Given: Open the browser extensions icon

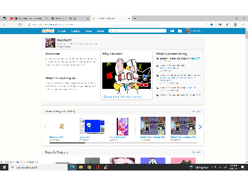Looking at the screenshot, I should [220, 25].
